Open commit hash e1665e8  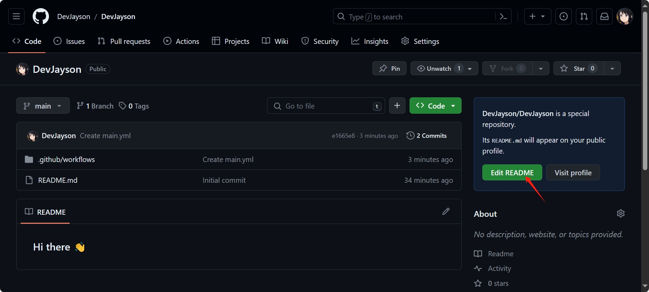(x=343, y=136)
